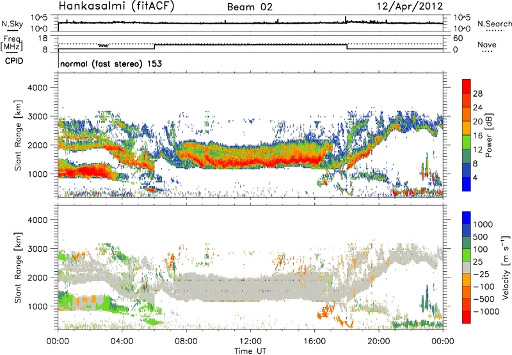Click the 'Nave' legend label
Screen dimensions: 512x355
[487, 44]
